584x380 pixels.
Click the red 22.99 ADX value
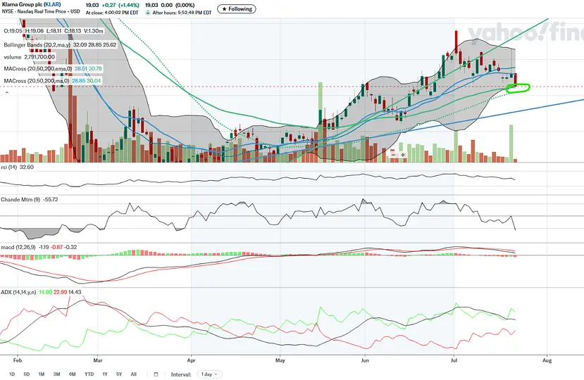point(61,292)
